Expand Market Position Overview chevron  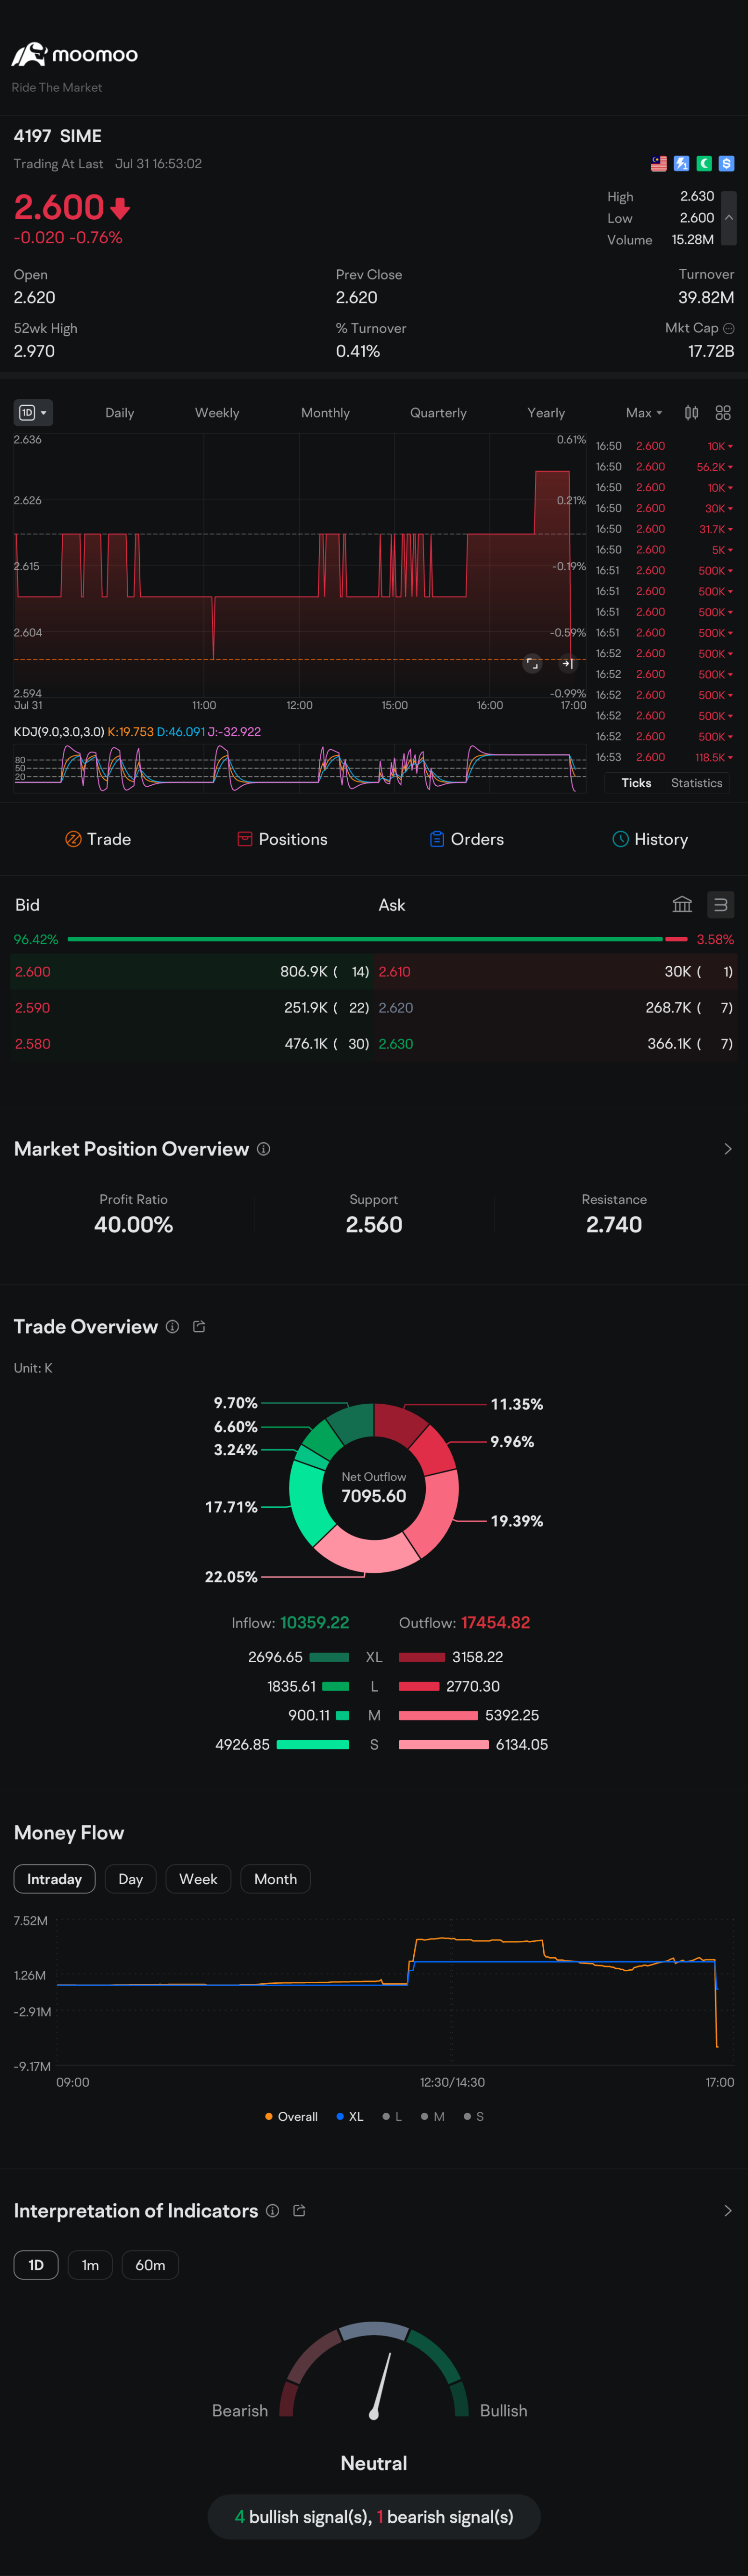click(727, 1149)
